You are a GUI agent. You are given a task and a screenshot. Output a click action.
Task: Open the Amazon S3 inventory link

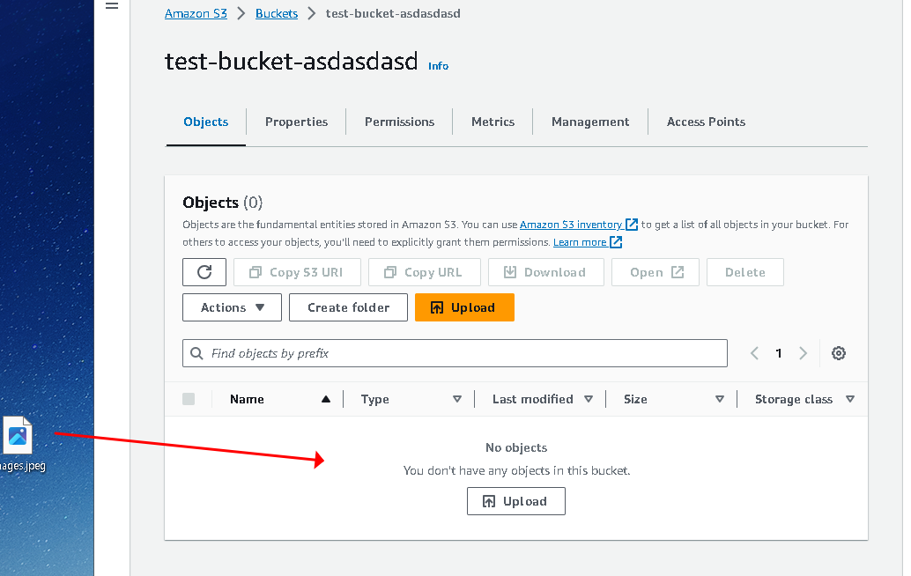[579, 224]
